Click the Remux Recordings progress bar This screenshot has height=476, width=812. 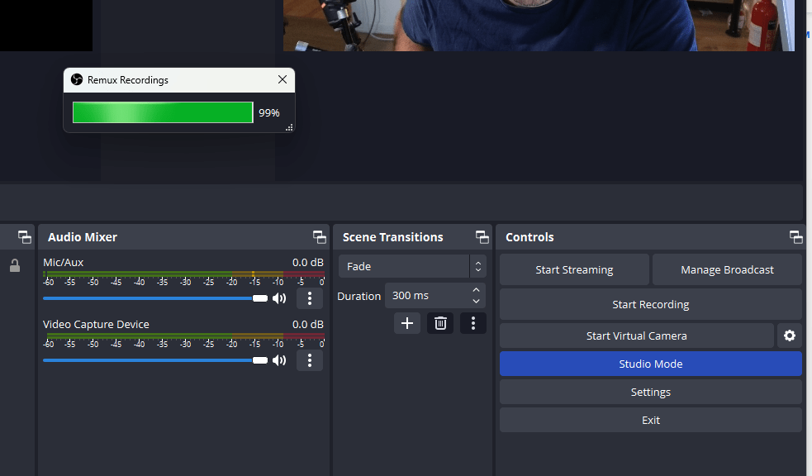coord(163,112)
